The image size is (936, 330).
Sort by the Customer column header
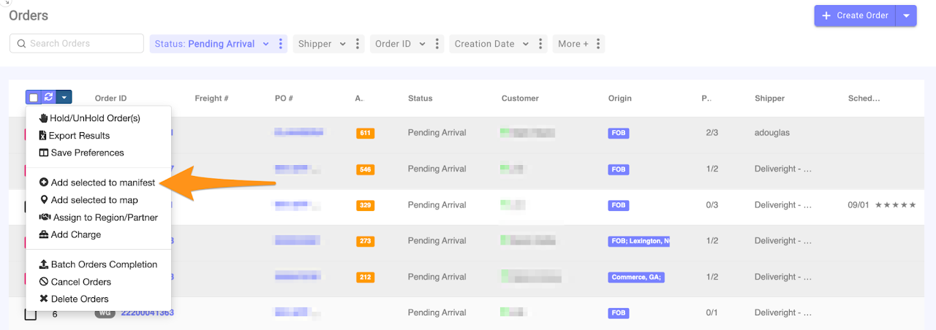[520, 98]
